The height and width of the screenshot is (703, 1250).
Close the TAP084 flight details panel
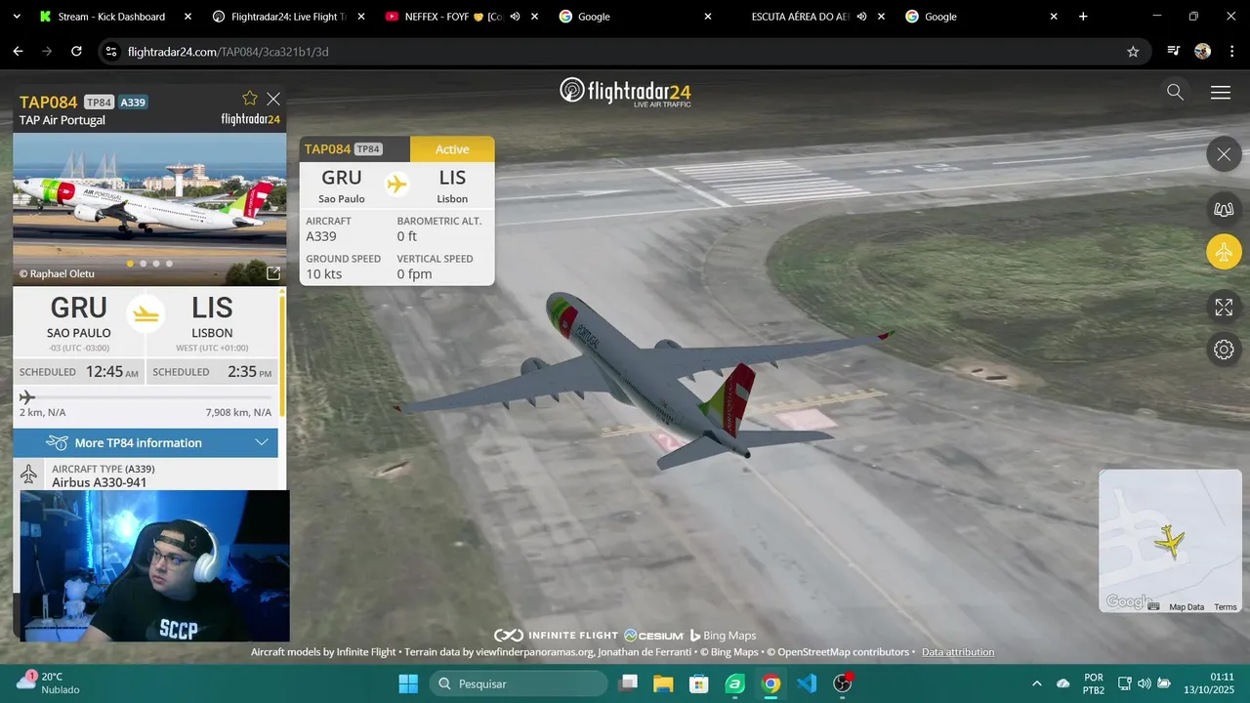point(273,99)
